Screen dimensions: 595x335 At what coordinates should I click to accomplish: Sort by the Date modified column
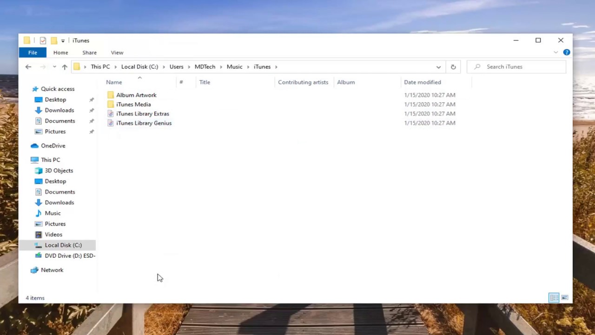[422, 82]
